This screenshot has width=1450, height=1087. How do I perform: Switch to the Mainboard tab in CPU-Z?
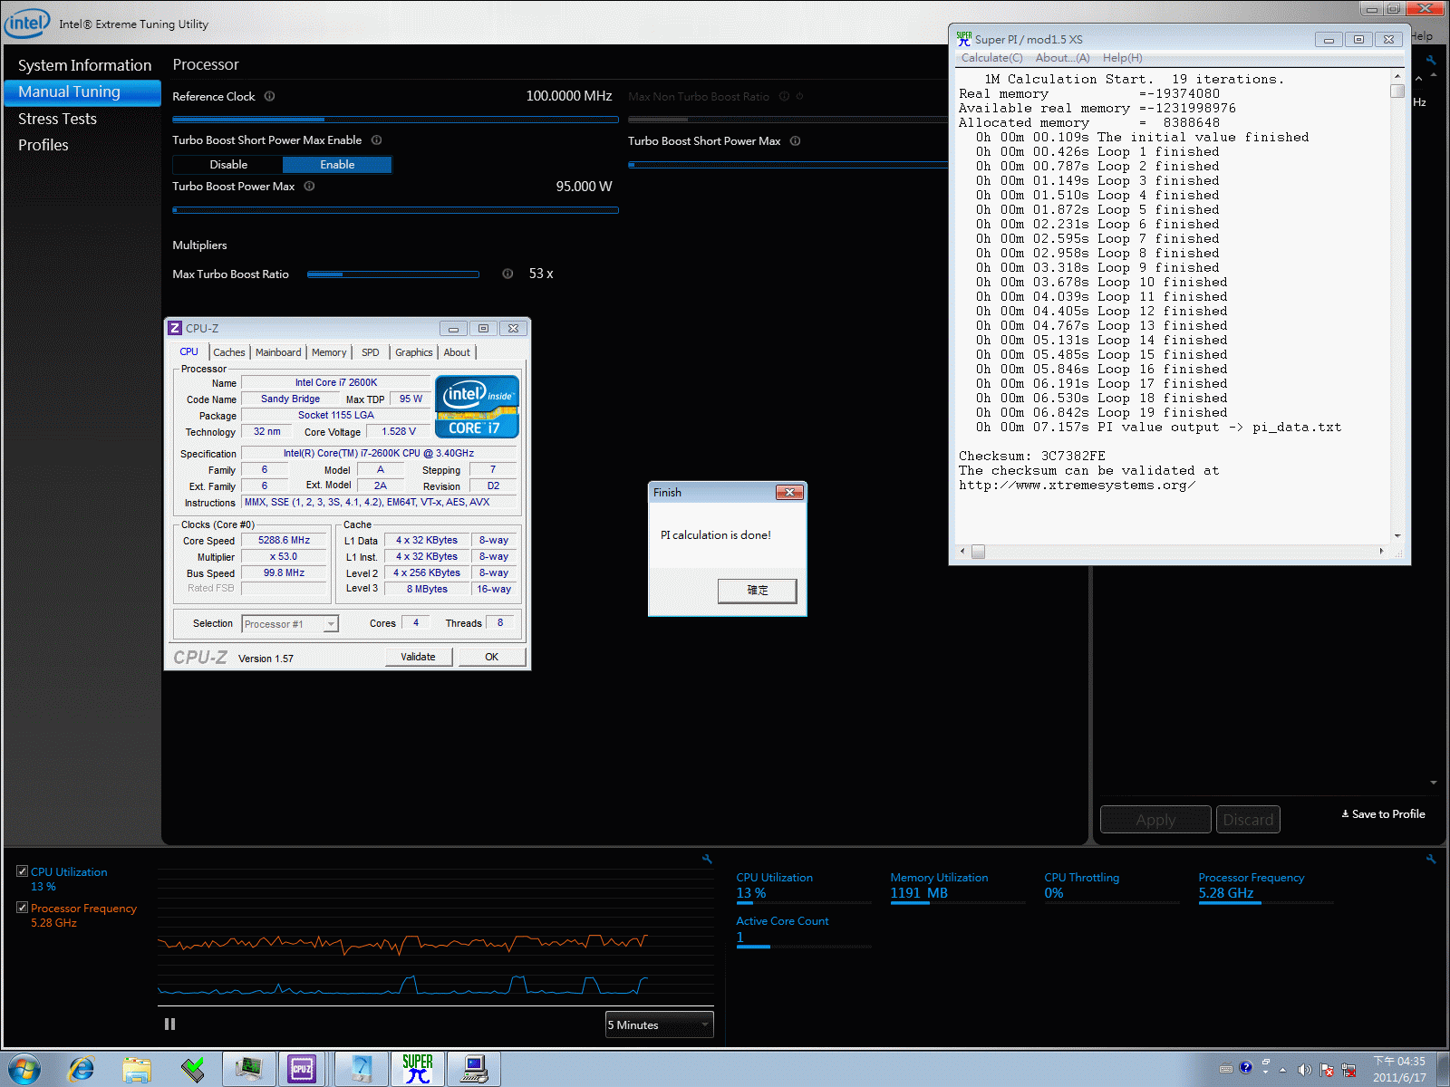pos(278,352)
